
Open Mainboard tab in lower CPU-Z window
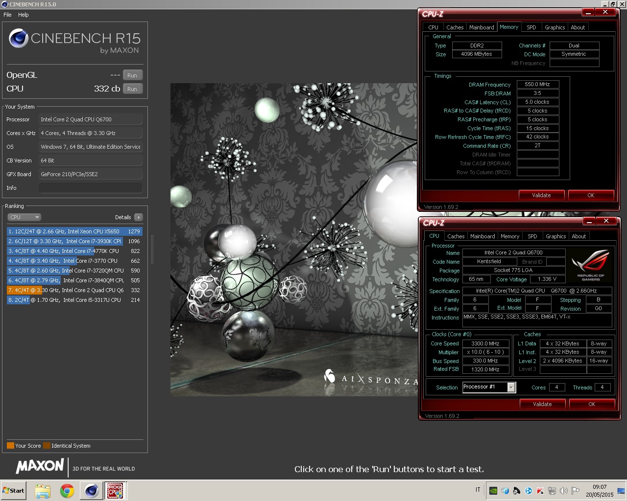coord(483,236)
